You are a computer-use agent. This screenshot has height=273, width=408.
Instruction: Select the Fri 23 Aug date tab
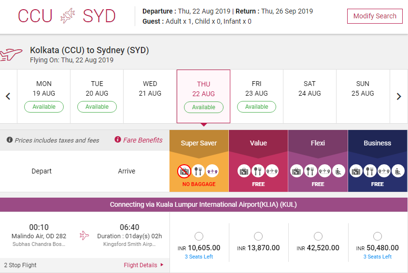(x=256, y=96)
